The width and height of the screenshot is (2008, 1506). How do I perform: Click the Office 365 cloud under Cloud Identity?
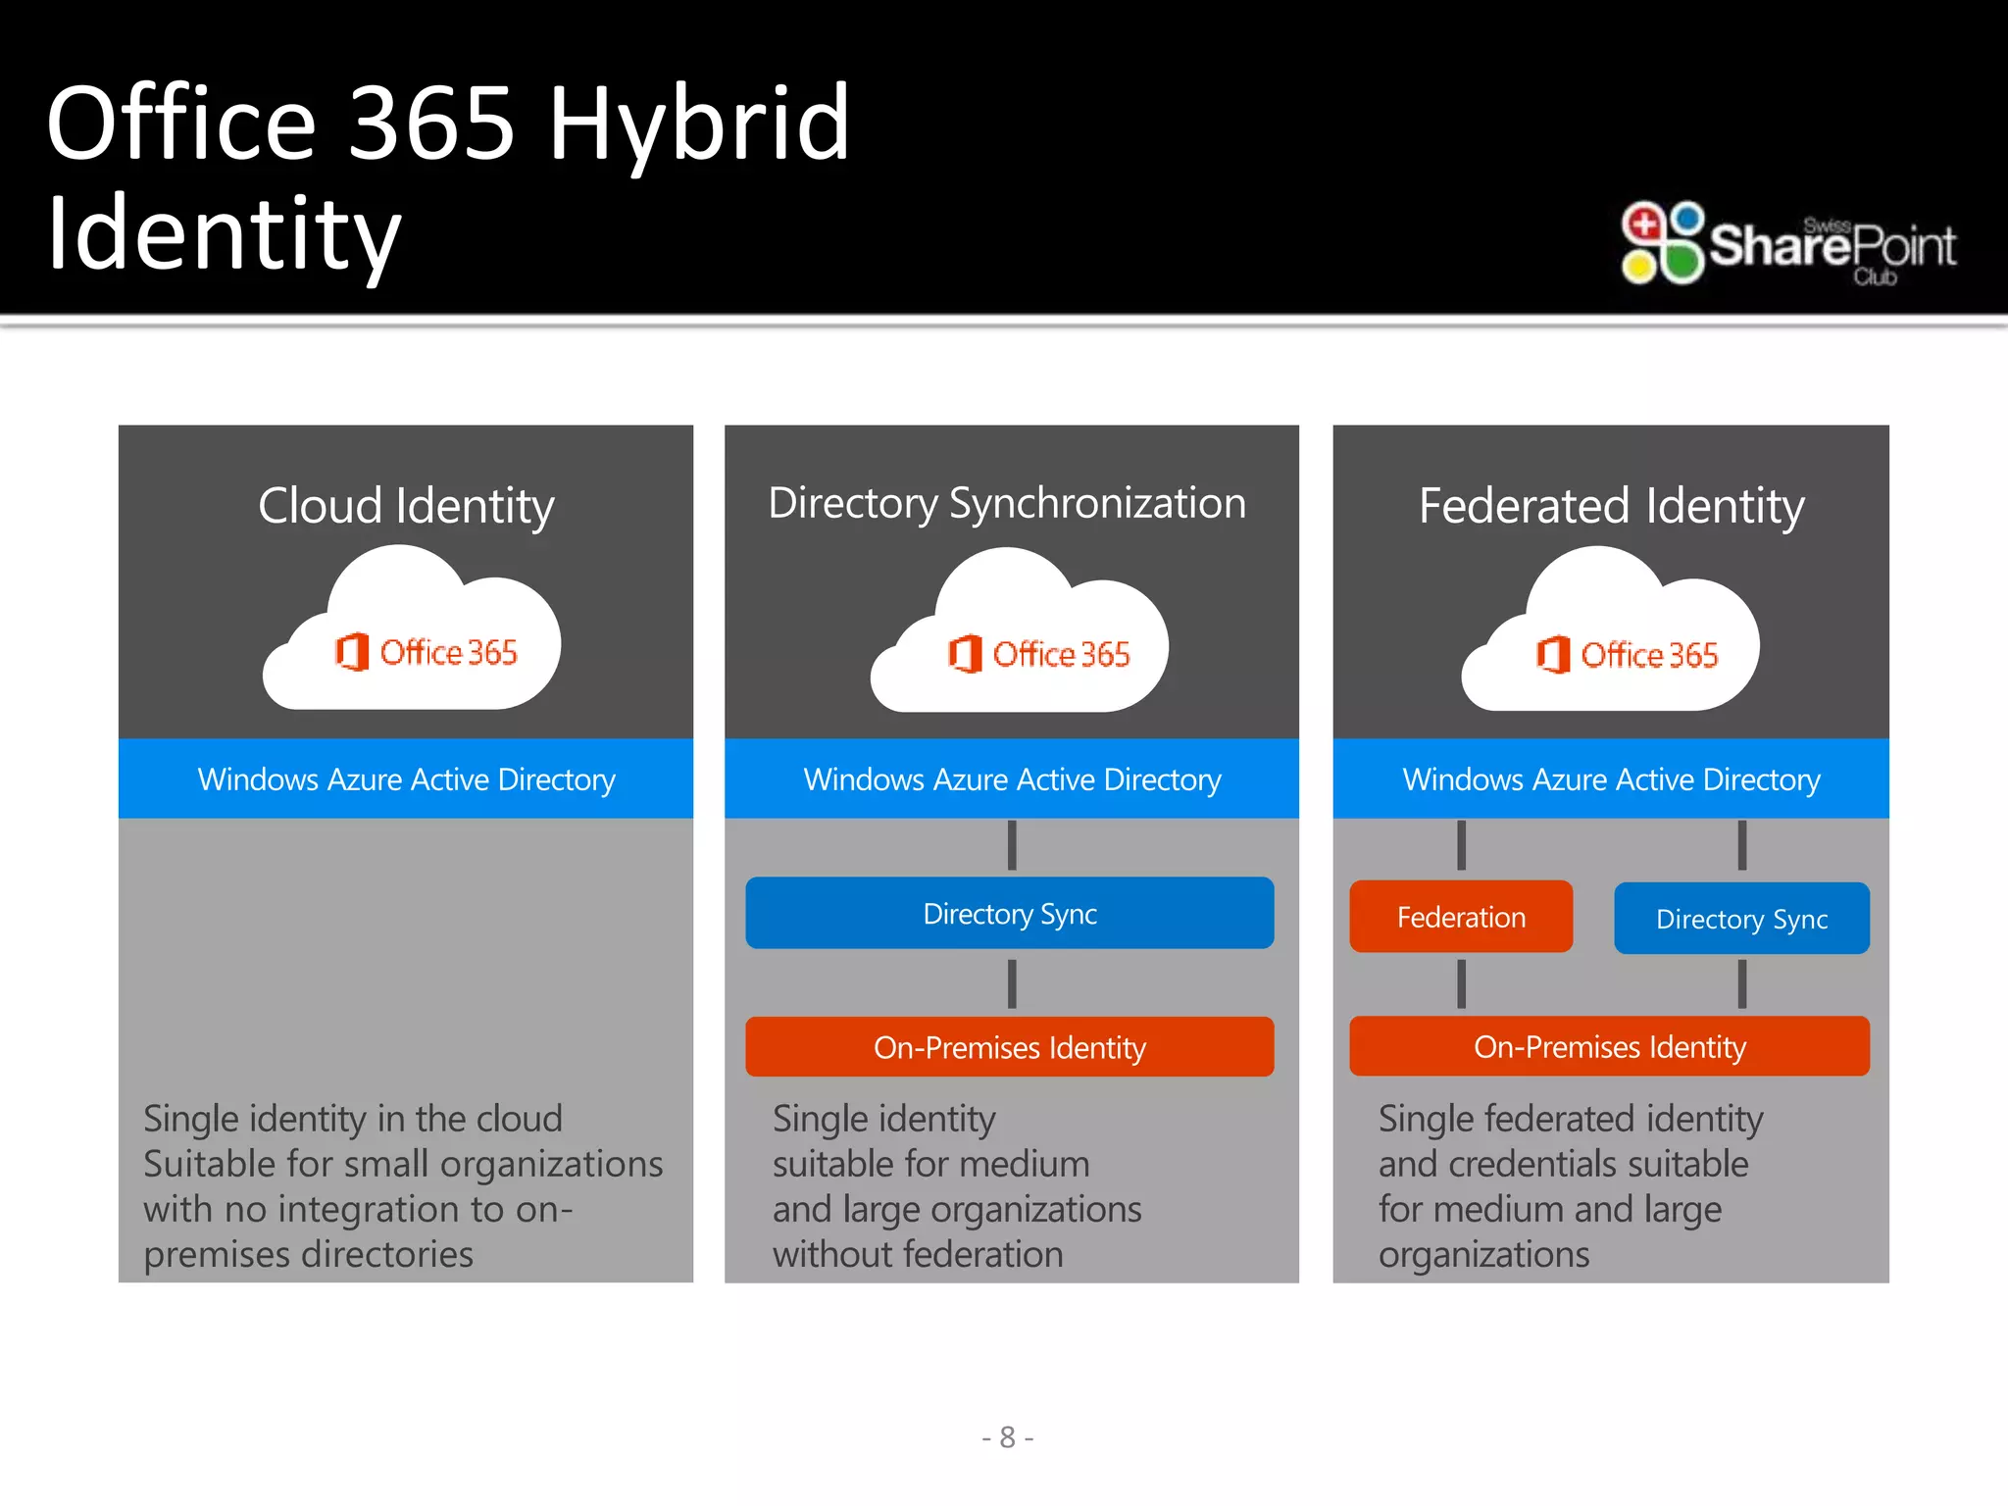[x=412, y=628]
